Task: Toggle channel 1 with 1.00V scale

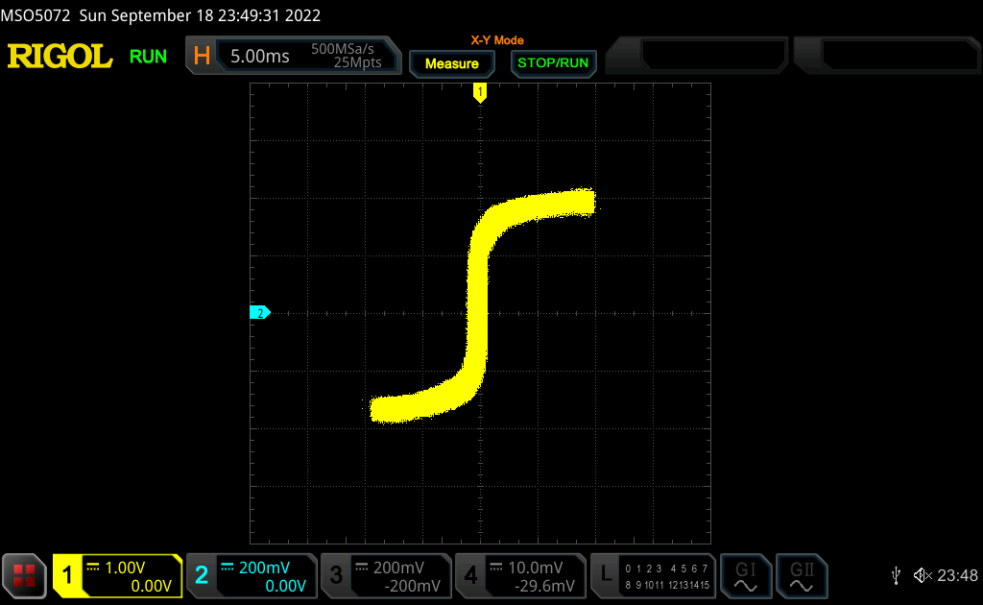Action: click(x=117, y=576)
